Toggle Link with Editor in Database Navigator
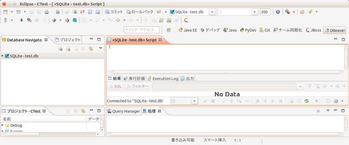349x145 pixels. coord(91,49)
